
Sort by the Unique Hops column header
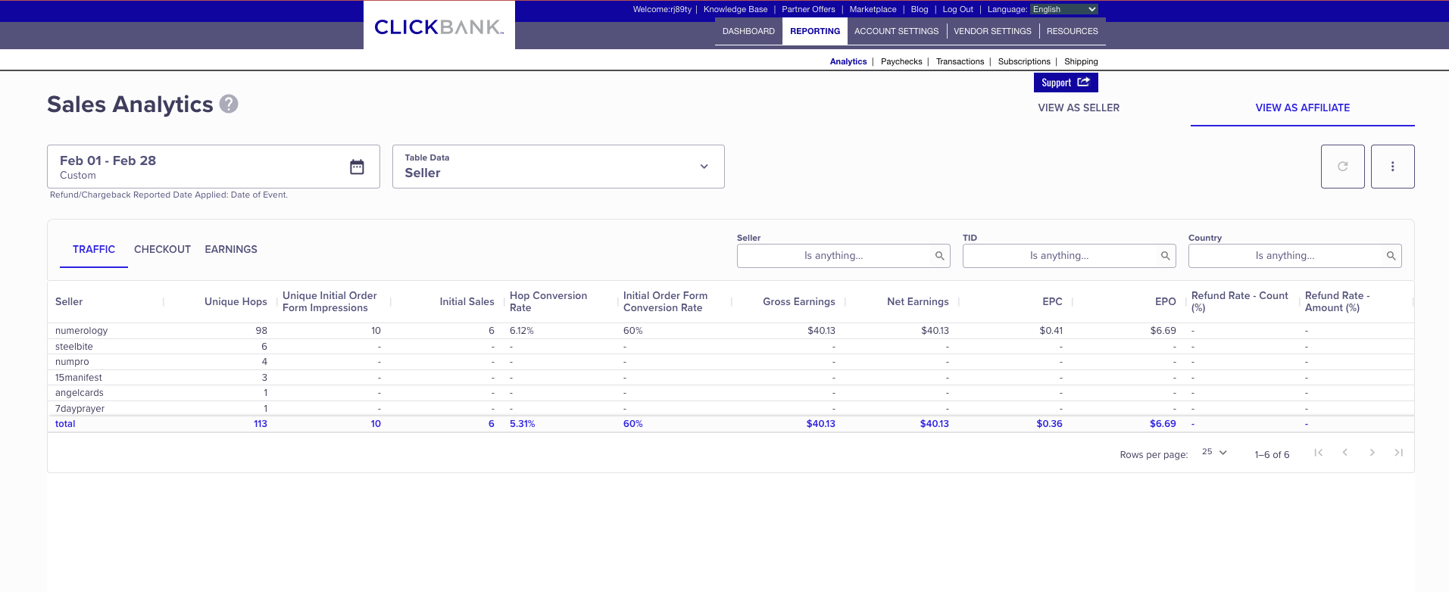click(x=236, y=301)
